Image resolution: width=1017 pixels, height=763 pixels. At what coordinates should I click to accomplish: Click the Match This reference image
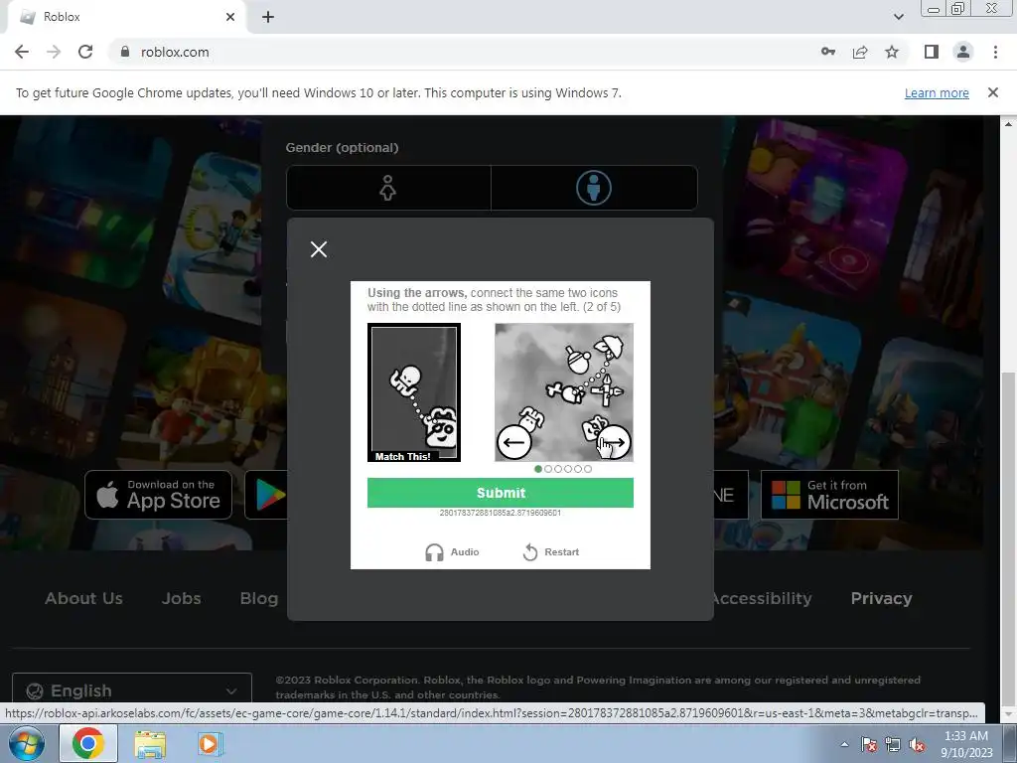click(x=414, y=392)
